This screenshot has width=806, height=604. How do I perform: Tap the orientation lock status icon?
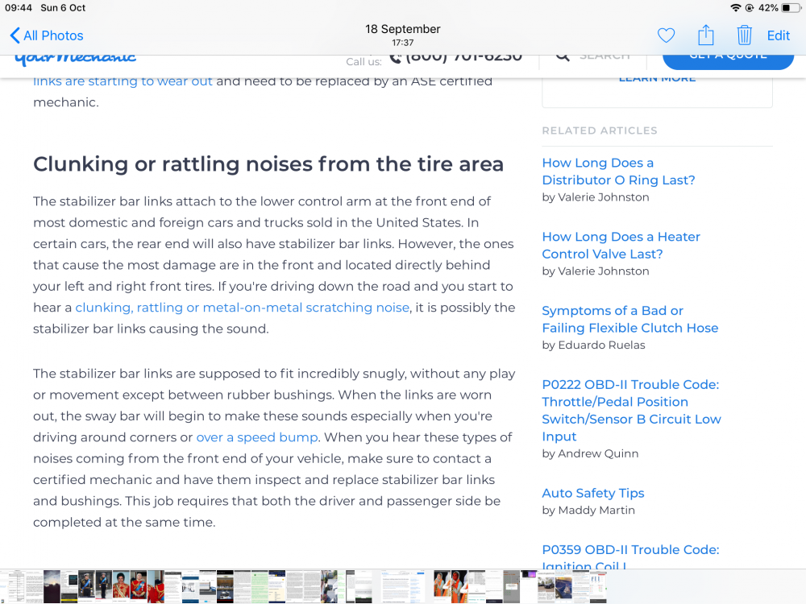click(x=749, y=8)
